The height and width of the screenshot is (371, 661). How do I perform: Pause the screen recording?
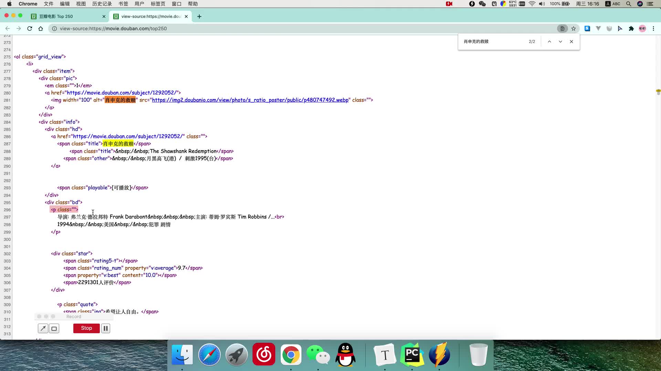[x=106, y=328]
